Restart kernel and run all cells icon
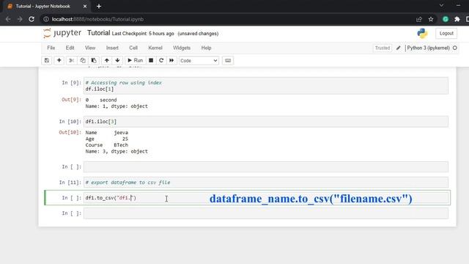Image resolution: width=469 pixels, height=264 pixels. point(171,60)
